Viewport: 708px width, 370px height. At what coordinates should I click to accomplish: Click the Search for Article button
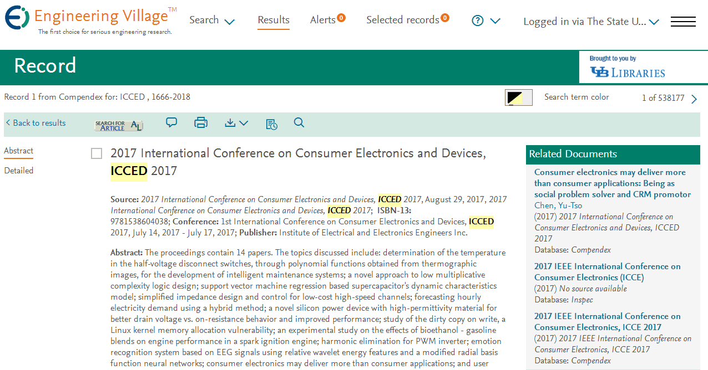click(x=119, y=125)
